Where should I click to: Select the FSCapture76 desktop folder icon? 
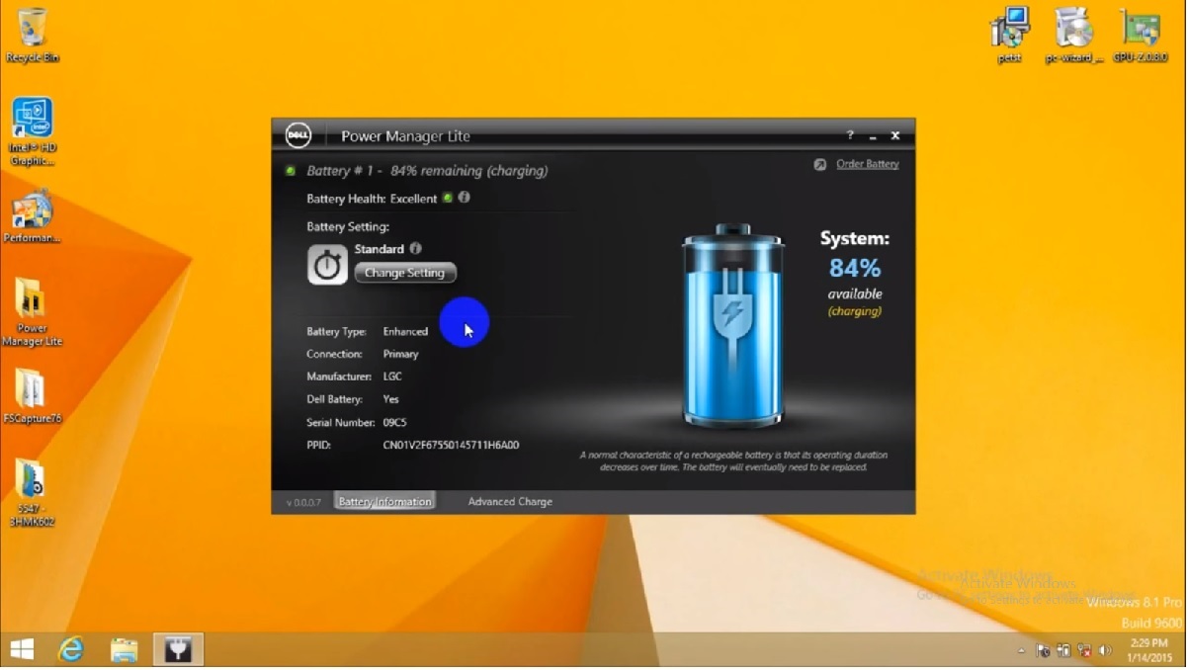click(32, 396)
